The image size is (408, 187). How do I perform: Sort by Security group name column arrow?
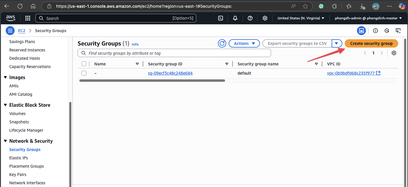pos(316,64)
